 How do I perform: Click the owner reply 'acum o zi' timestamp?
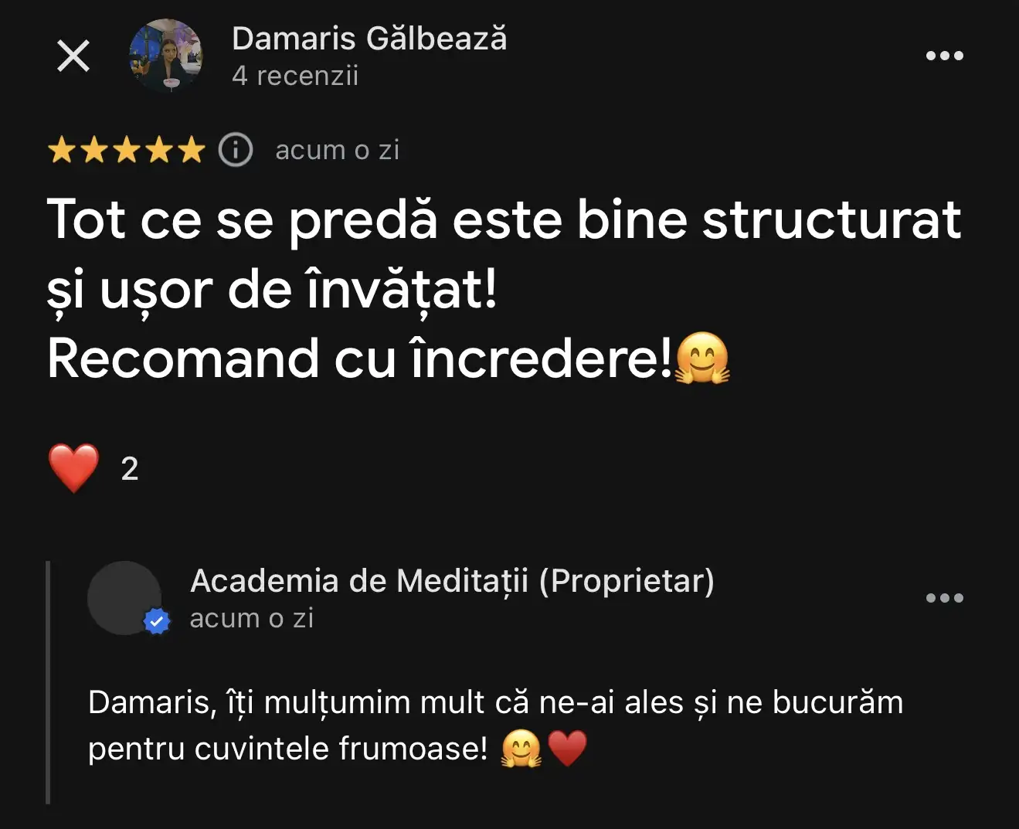pyautogui.click(x=252, y=618)
